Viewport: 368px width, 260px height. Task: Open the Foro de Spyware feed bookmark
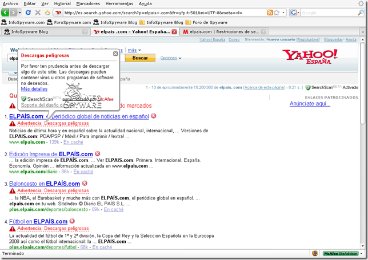tap(206, 22)
